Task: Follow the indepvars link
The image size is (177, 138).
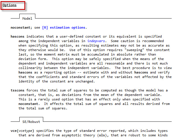Action: (96, 41)
